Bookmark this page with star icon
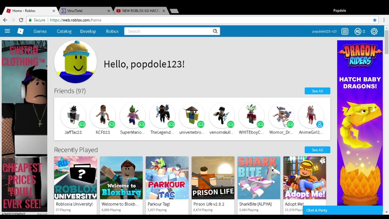The image size is (389, 219). (x=375, y=20)
